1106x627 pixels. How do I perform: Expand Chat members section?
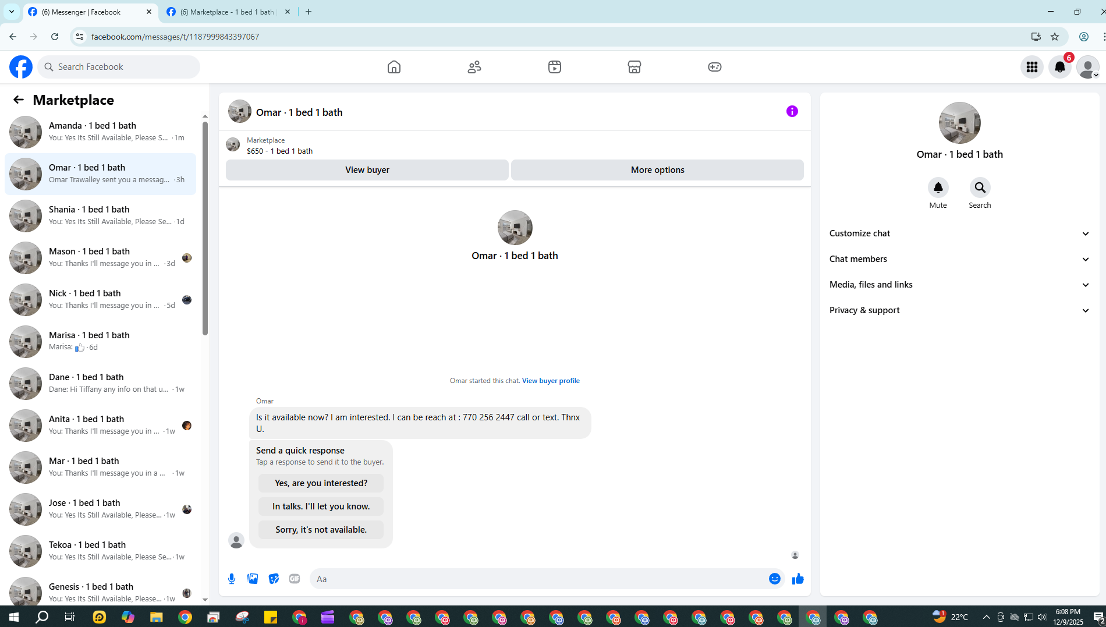(x=959, y=259)
